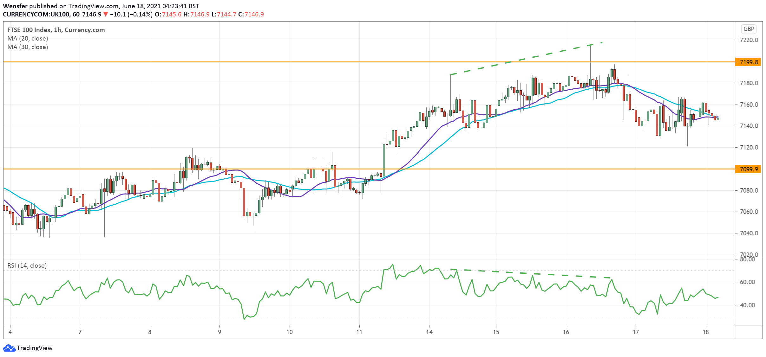Select the upper orange horizontal resistance line
Screen dimensions: 766x357
click(254, 62)
